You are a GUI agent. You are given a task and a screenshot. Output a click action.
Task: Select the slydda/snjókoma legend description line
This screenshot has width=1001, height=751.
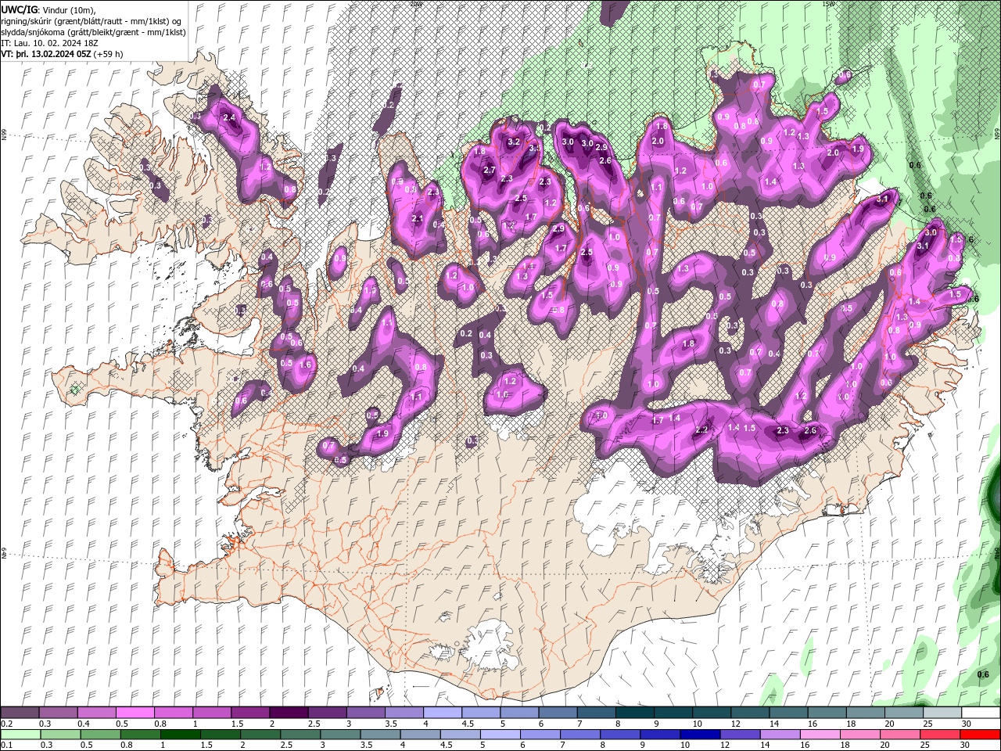pos(93,32)
